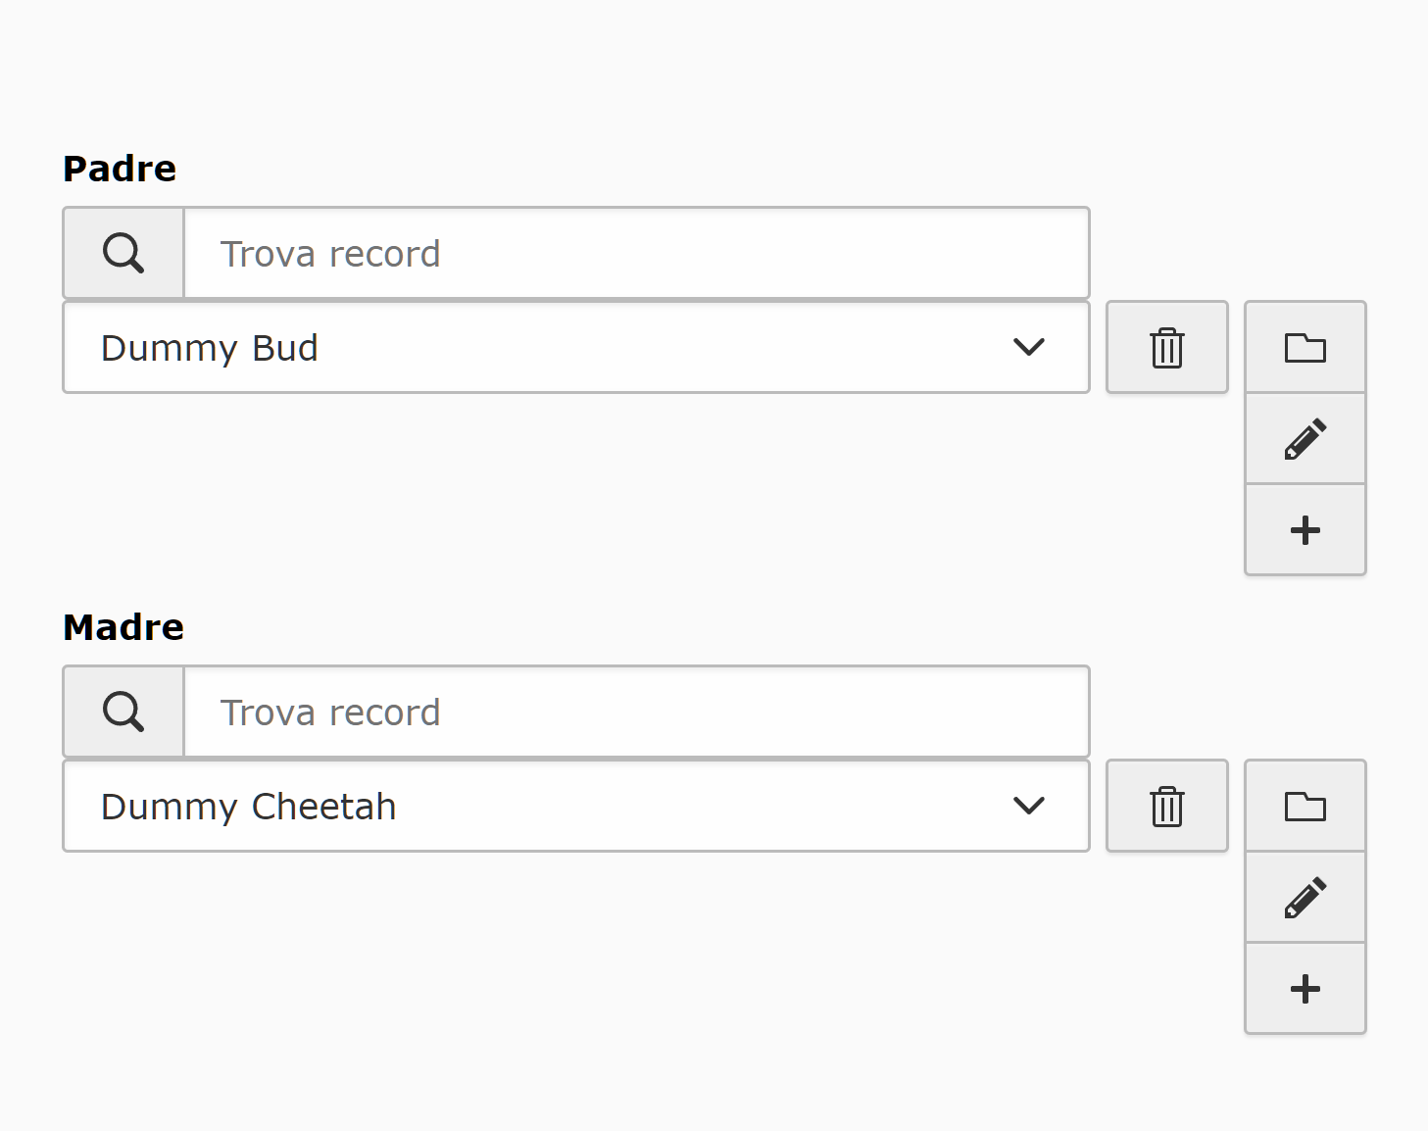The image size is (1428, 1131).
Task: Expand Madre select via its chevron arrow
Action: point(1029,806)
